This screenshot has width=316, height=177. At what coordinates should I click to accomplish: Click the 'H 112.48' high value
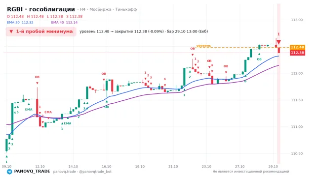(x=35, y=16)
